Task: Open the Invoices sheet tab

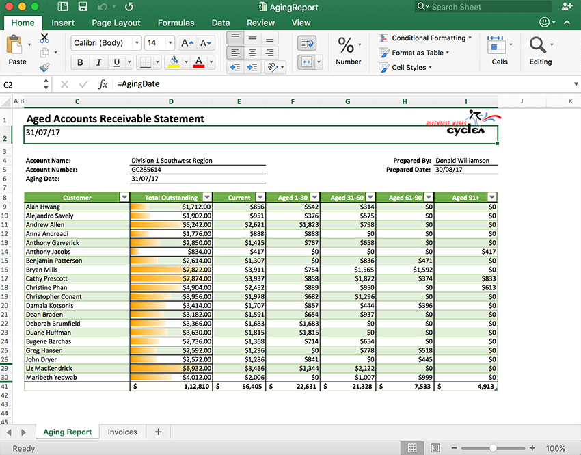Action: (122, 432)
